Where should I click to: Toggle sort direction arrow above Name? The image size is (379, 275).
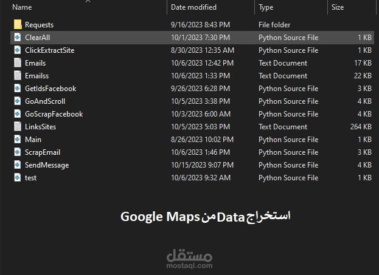point(88,1)
